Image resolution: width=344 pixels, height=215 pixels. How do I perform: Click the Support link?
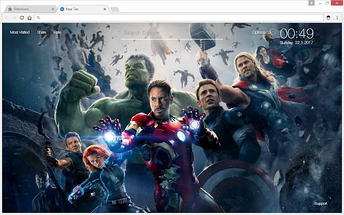tap(320, 203)
